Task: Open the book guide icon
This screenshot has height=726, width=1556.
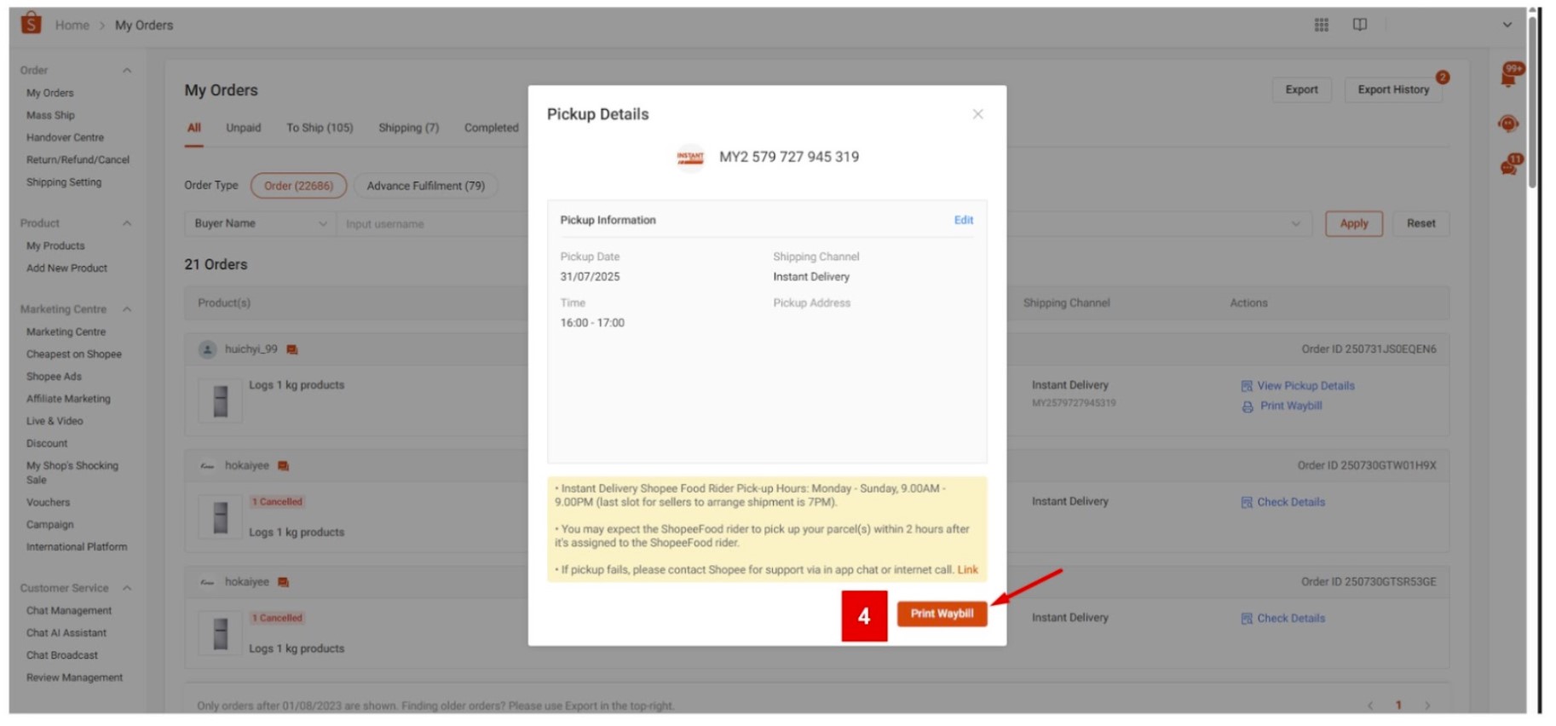Action: coord(1359,25)
